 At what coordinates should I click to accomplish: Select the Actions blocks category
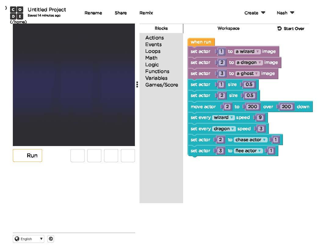(x=154, y=38)
